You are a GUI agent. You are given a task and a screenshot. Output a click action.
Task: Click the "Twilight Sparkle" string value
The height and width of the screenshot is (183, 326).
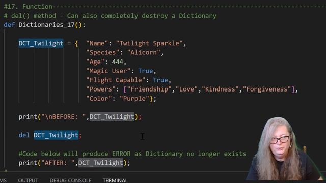tap(149, 43)
